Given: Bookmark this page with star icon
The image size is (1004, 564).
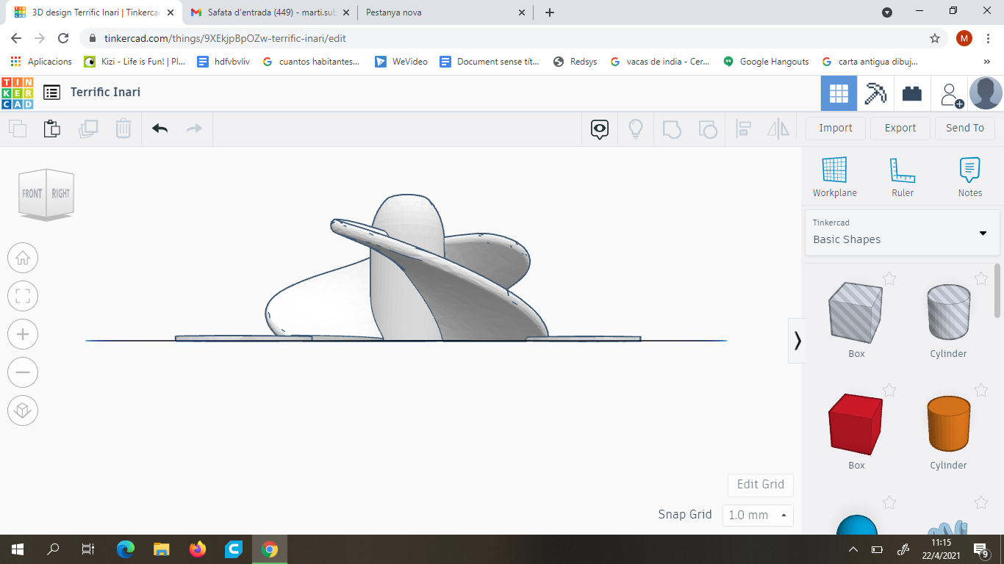Looking at the screenshot, I should (935, 38).
